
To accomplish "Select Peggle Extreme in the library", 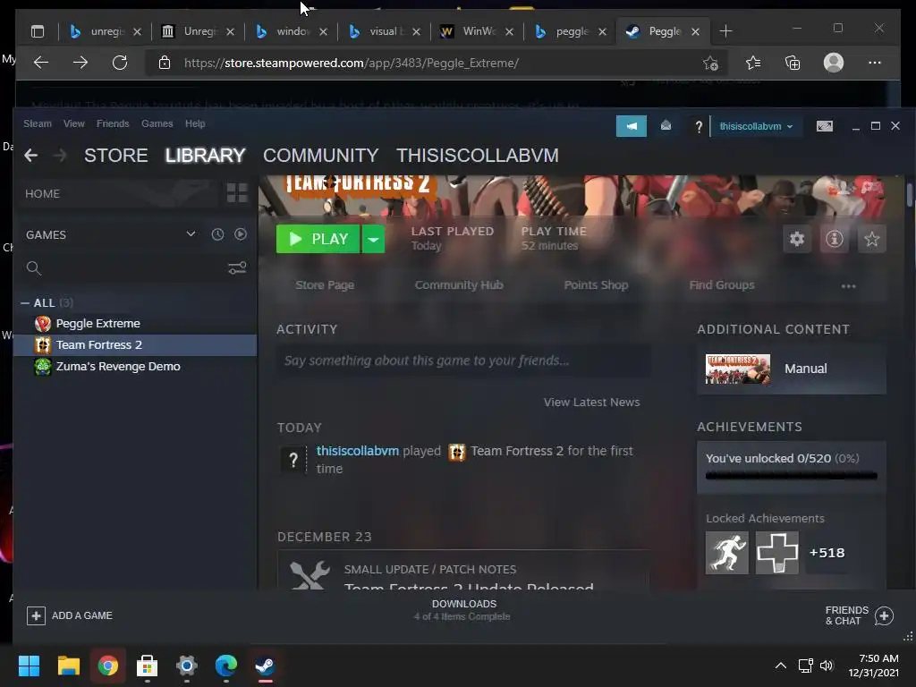I will click(x=136, y=324).
